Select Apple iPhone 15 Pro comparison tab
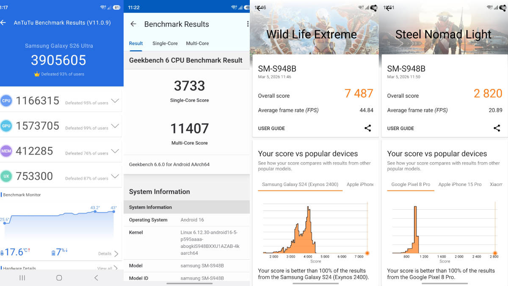Image resolution: width=508 pixels, height=286 pixels. [460, 184]
